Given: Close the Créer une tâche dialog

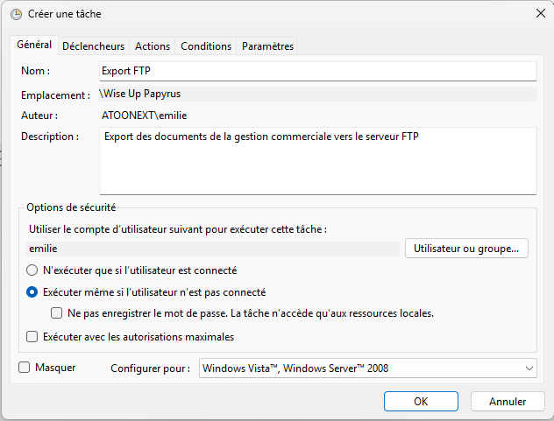Looking at the screenshot, I should point(539,13).
